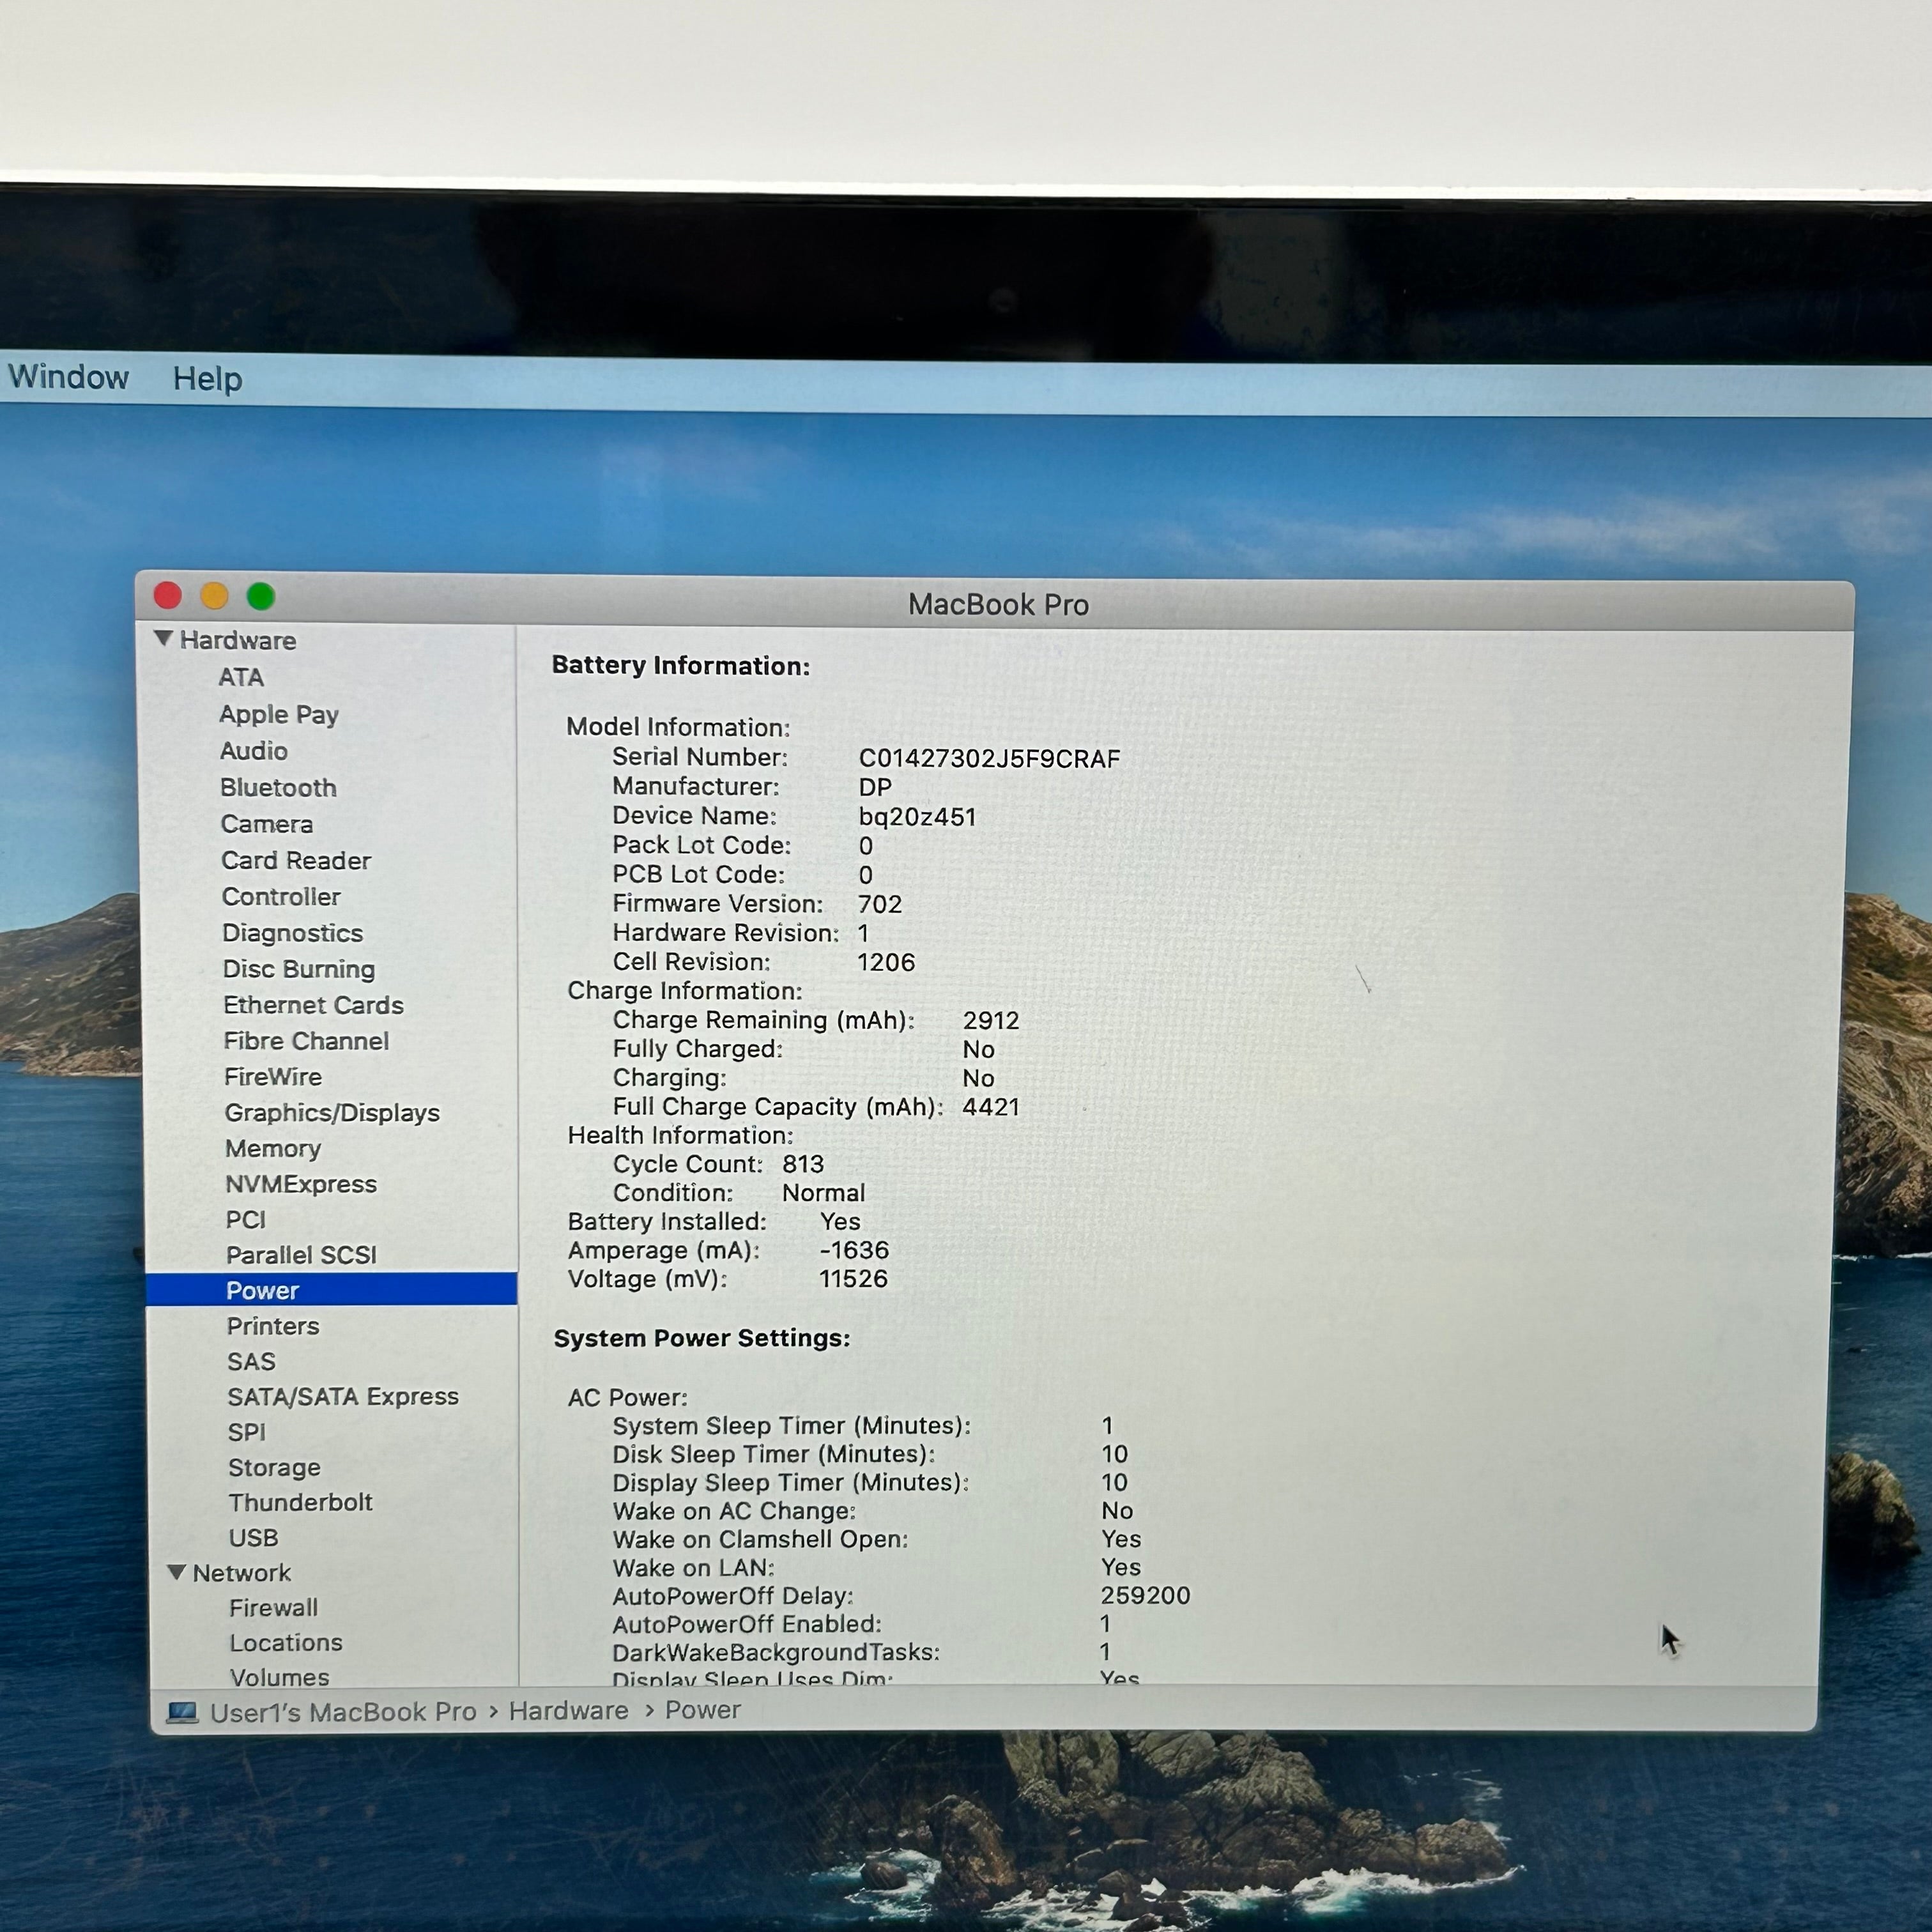Select Locations under Network
The image size is (1932, 1932).
coord(286,1643)
